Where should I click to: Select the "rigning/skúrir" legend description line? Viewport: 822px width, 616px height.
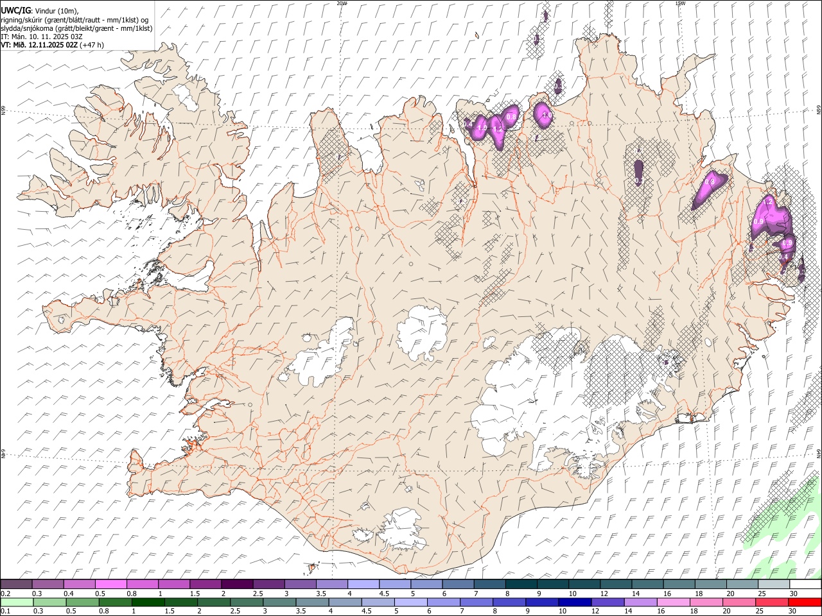click(x=74, y=20)
